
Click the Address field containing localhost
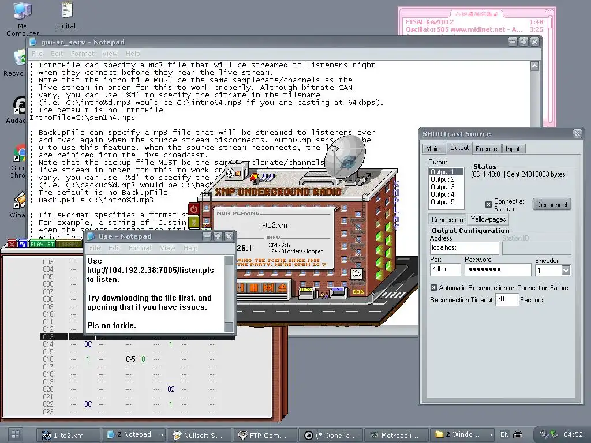[x=465, y=248]
